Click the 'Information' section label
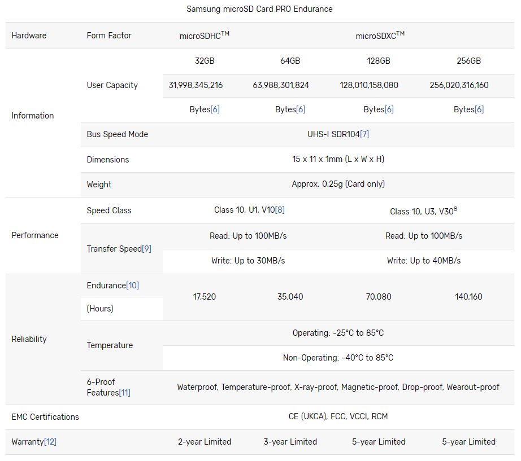 pyautogui.click(x=33, y=116)
